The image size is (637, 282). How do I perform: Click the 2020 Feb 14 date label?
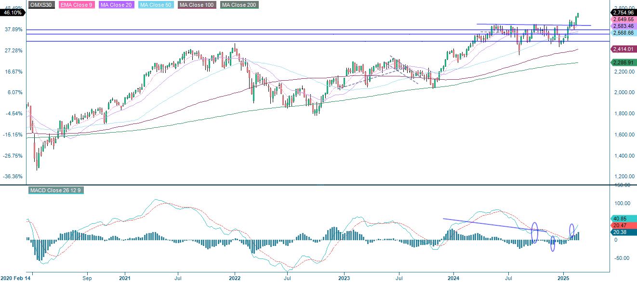15,278
